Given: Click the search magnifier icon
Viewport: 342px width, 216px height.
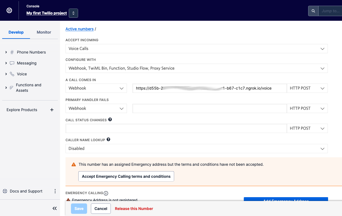Looking at the screenshot, I should (313, 11).
